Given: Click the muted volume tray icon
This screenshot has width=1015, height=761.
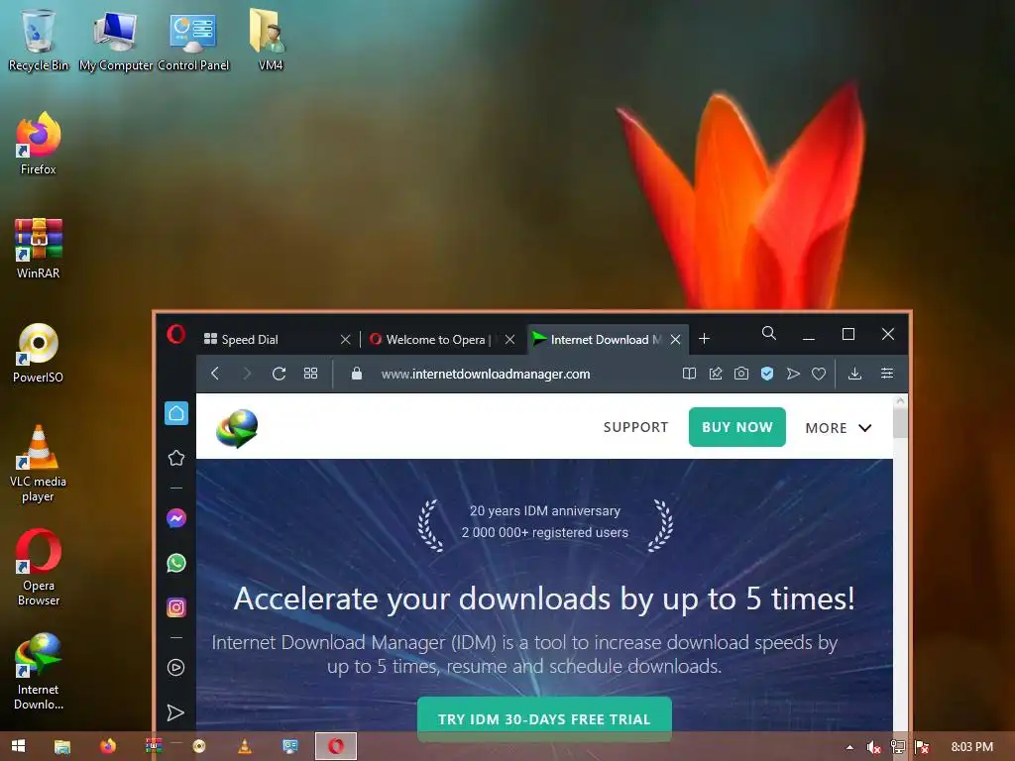Looking at the screenshot, I should click(x=873, y=747).
